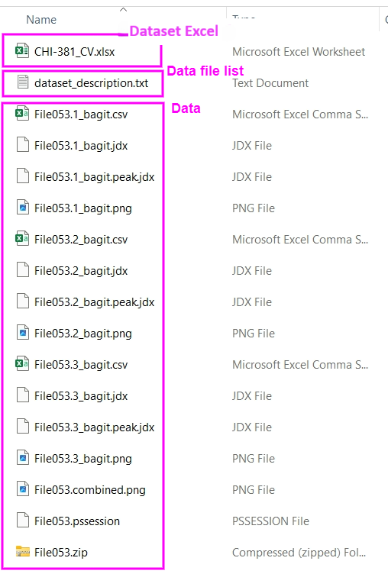Select the file name File053.3_bagit.jdx
This screenshot has width=388, height=574.
[x=81, y=396]
